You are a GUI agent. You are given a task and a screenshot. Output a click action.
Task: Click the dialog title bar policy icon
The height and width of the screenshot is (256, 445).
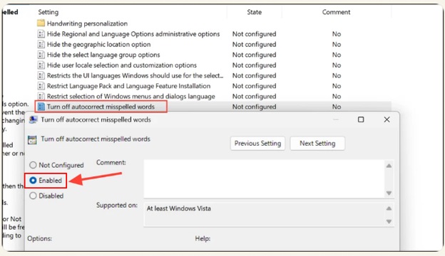click(x=34, y=119)
